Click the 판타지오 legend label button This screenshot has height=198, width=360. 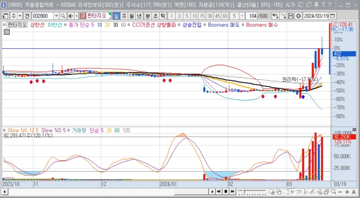[x=16, y=25]
